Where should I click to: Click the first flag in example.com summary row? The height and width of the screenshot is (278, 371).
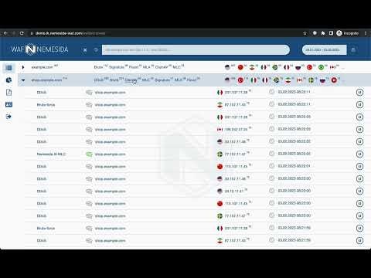[x=227, y=67]
